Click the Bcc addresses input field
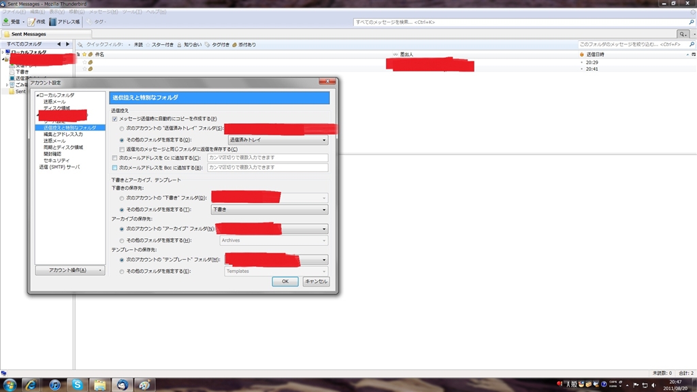697x392 pixels. pyautogui.click(x=268, y=167)
